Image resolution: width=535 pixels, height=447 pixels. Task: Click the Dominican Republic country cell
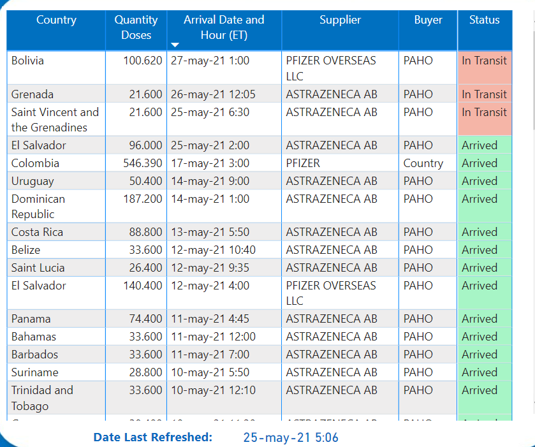click(38, 206)
